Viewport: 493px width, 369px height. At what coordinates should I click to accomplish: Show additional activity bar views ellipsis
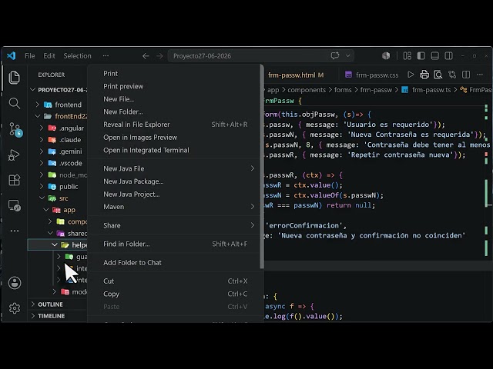[15, 231]
